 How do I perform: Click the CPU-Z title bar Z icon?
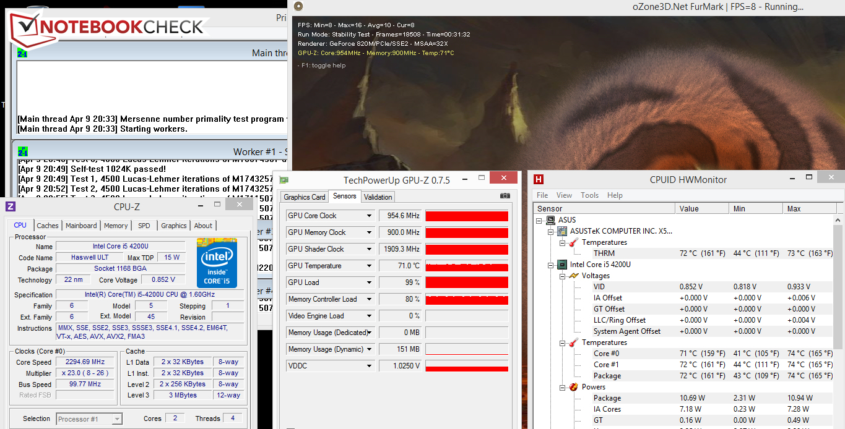tap(11, 206)
